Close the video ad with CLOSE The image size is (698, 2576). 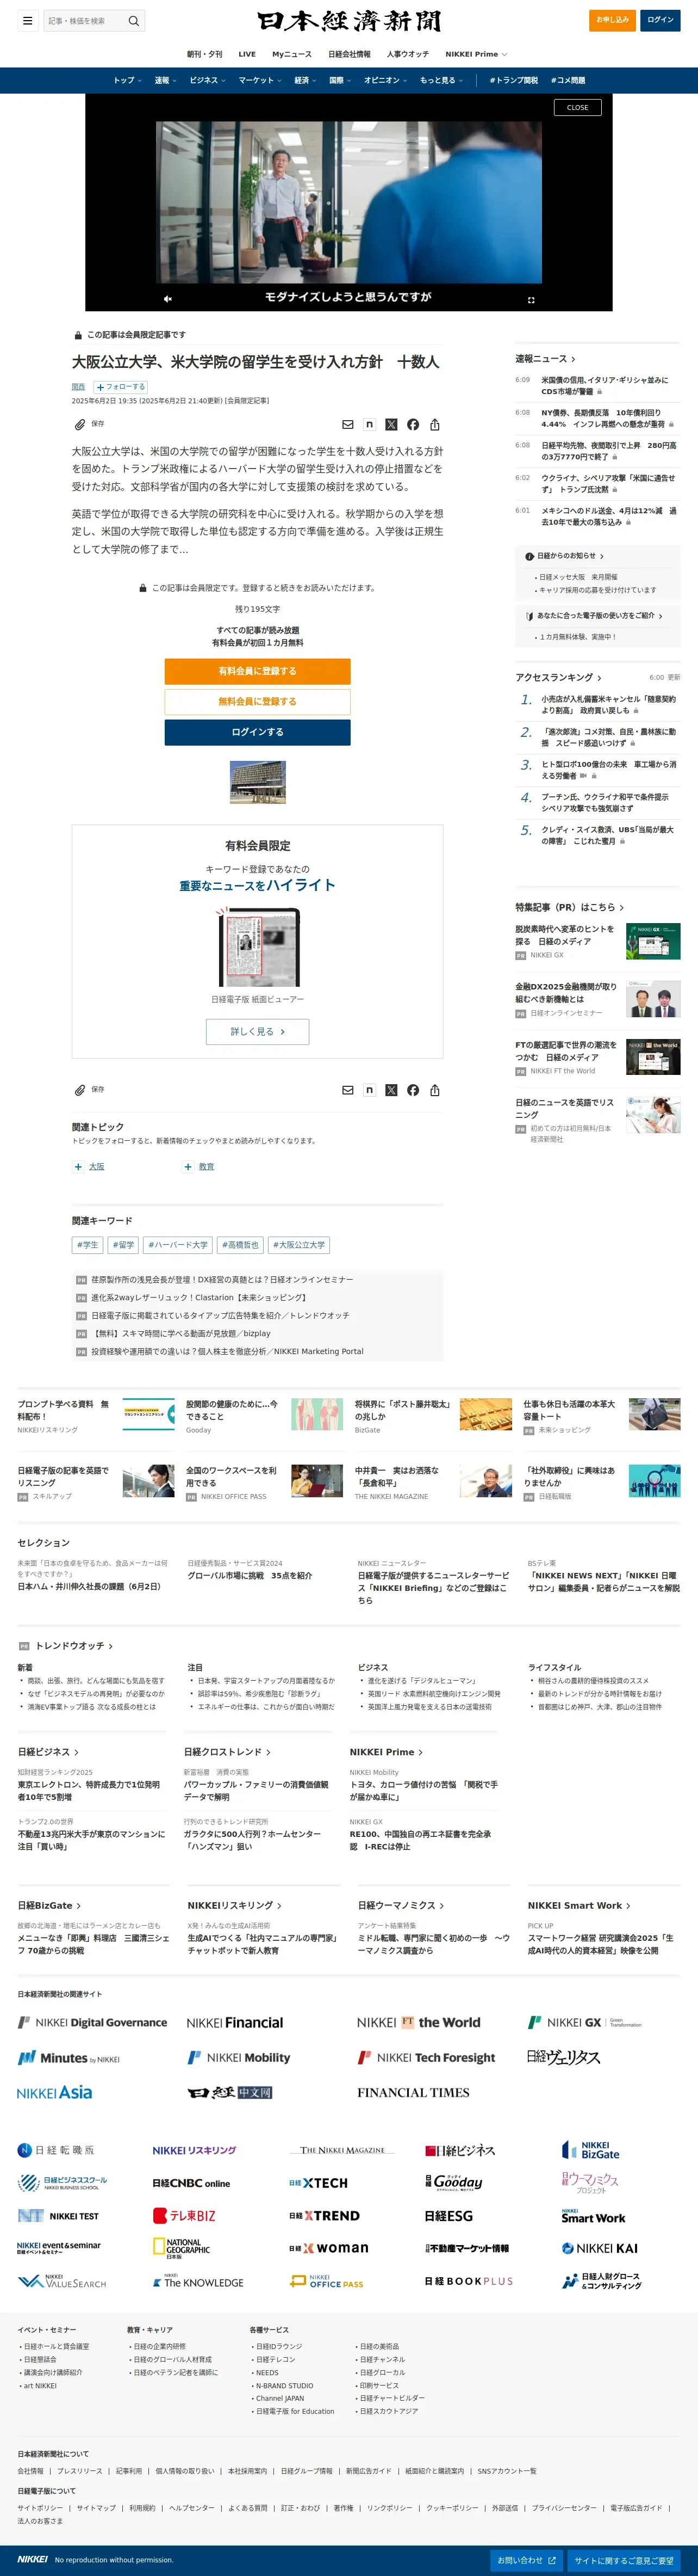577,107
